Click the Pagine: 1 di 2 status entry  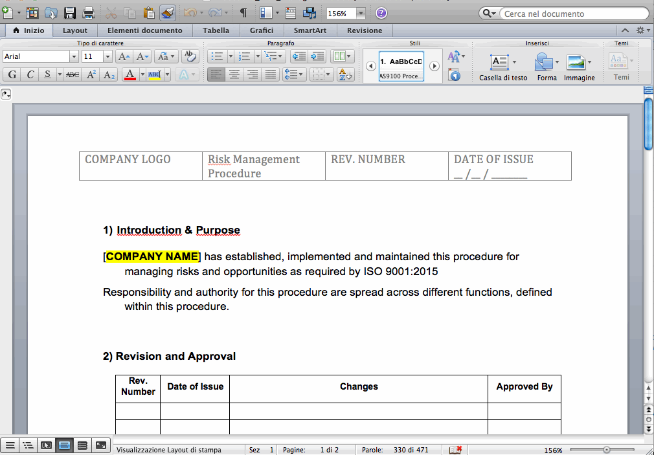[311, 450]
